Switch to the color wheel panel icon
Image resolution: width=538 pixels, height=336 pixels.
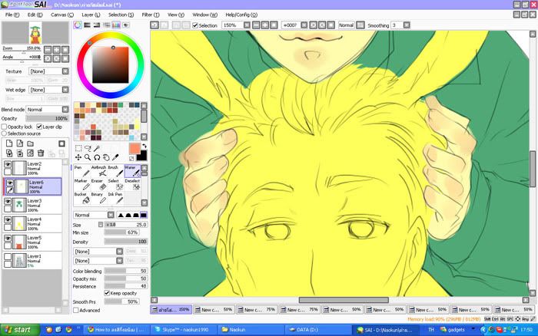[78, 25]
